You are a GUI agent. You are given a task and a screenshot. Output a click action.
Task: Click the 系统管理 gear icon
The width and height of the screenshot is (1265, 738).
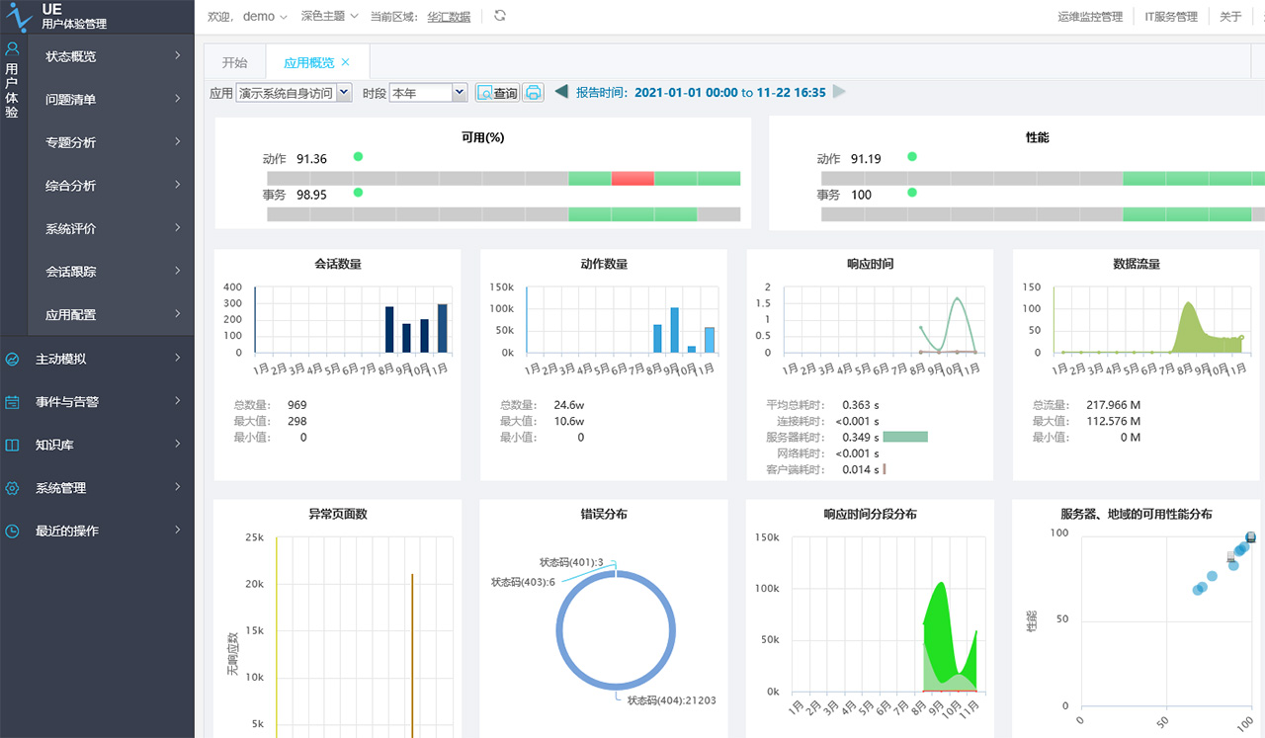coord(12,488)
